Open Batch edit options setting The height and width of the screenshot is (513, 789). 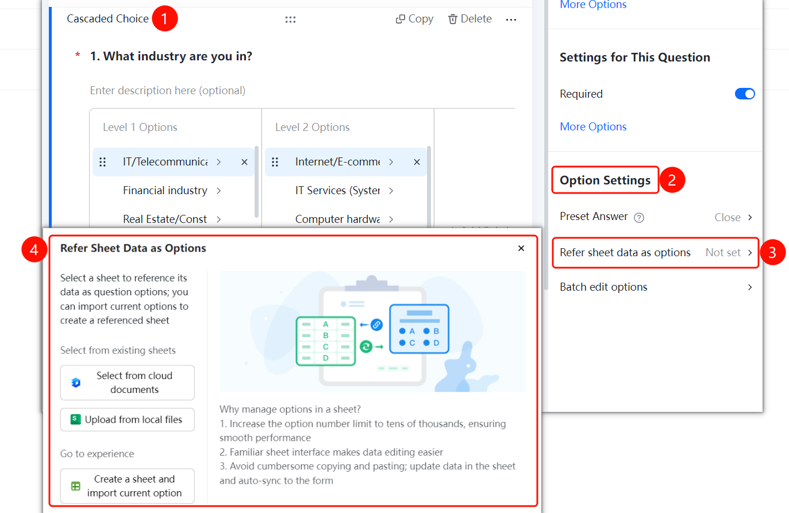click(656, 287)
